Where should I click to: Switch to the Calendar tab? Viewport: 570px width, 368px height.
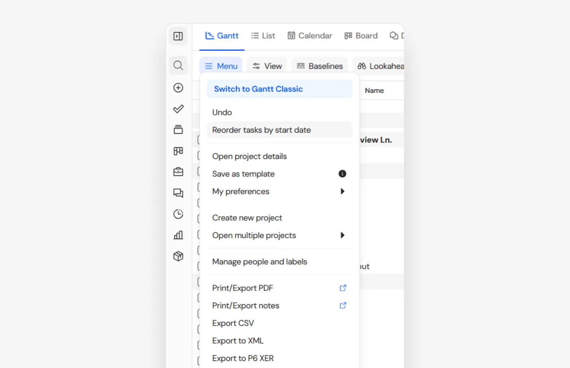310,36
